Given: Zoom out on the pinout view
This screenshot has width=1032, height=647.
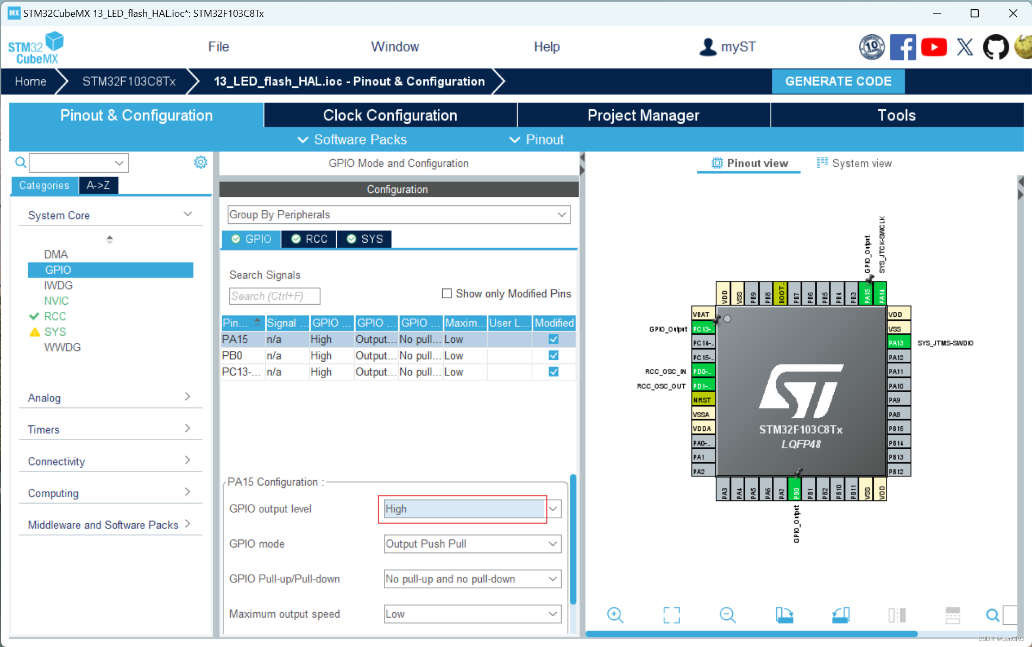Looking at the screenshot, I should pos(727,615).
